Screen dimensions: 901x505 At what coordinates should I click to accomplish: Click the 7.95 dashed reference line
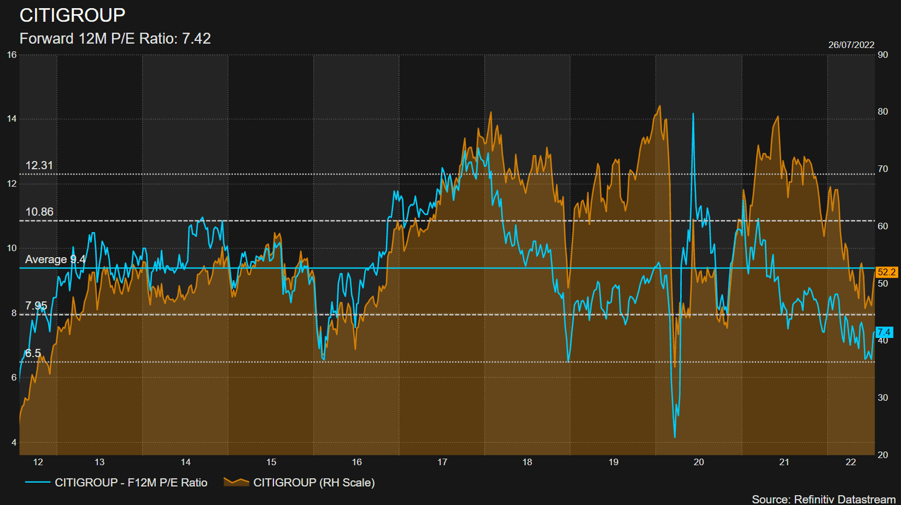411,315
